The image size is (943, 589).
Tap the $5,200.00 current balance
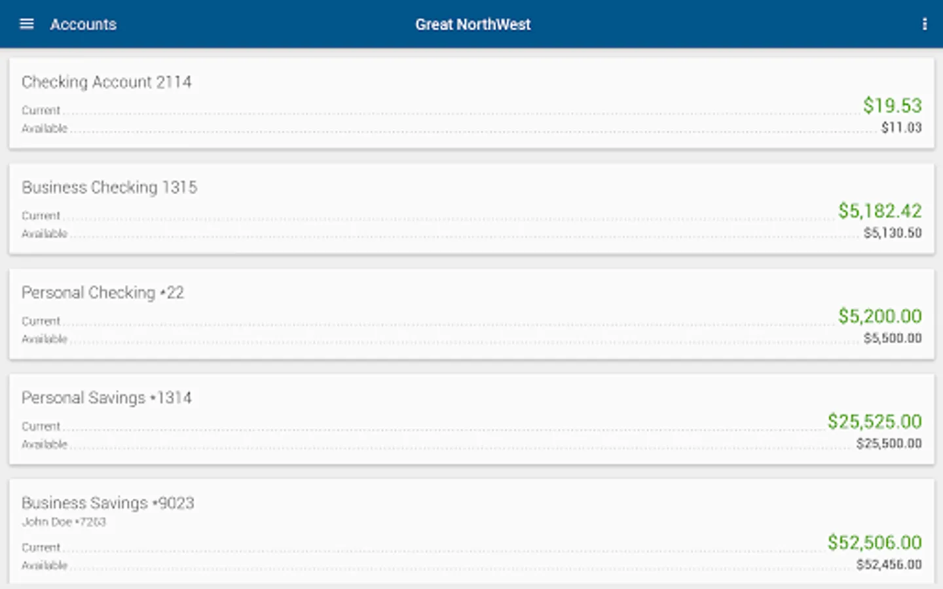879,316
